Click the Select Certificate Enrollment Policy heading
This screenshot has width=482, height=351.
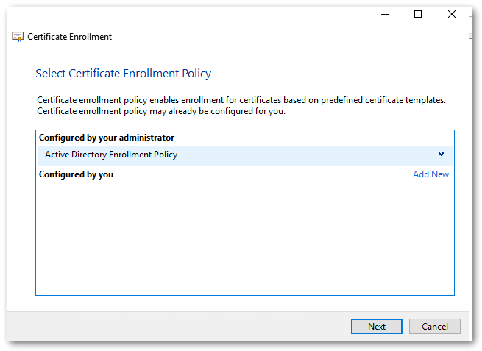[123, 74]
